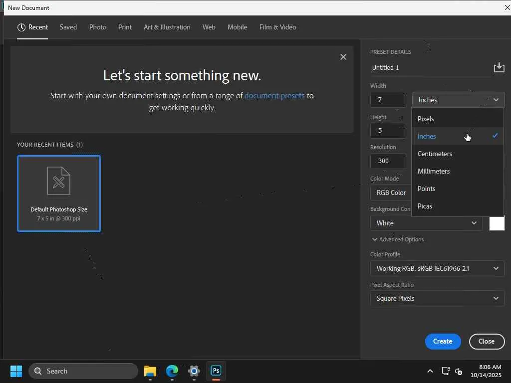
Task: Follow the 'document presets' link
Action: (x=274, y=96)
